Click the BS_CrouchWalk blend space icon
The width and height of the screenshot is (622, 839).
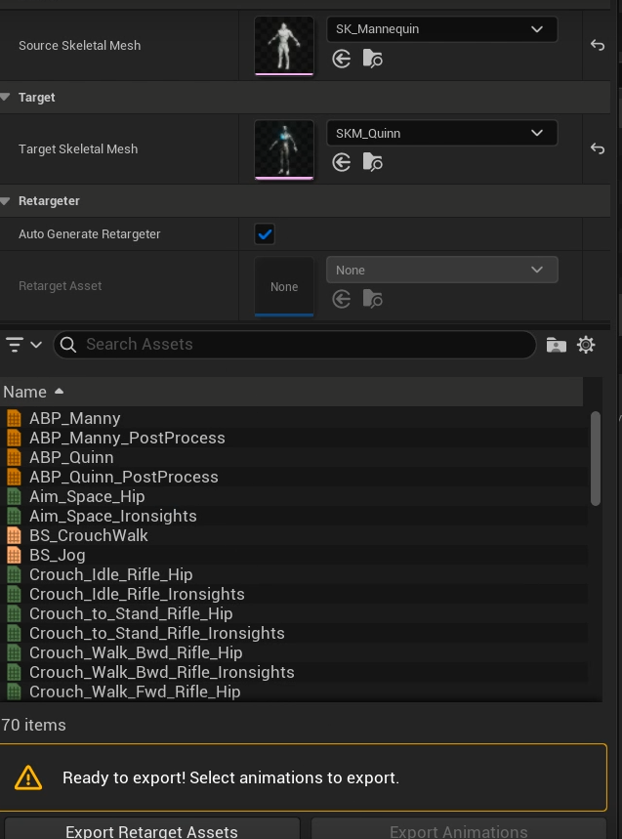[14, 535]
